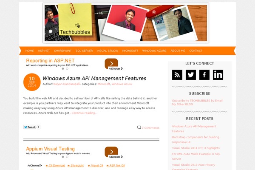The height and width of the screenshot is (170, 255).
Task: Open recent post Visual Studio 2014 CTP 3 highlights
Action: tap(196, 148)
